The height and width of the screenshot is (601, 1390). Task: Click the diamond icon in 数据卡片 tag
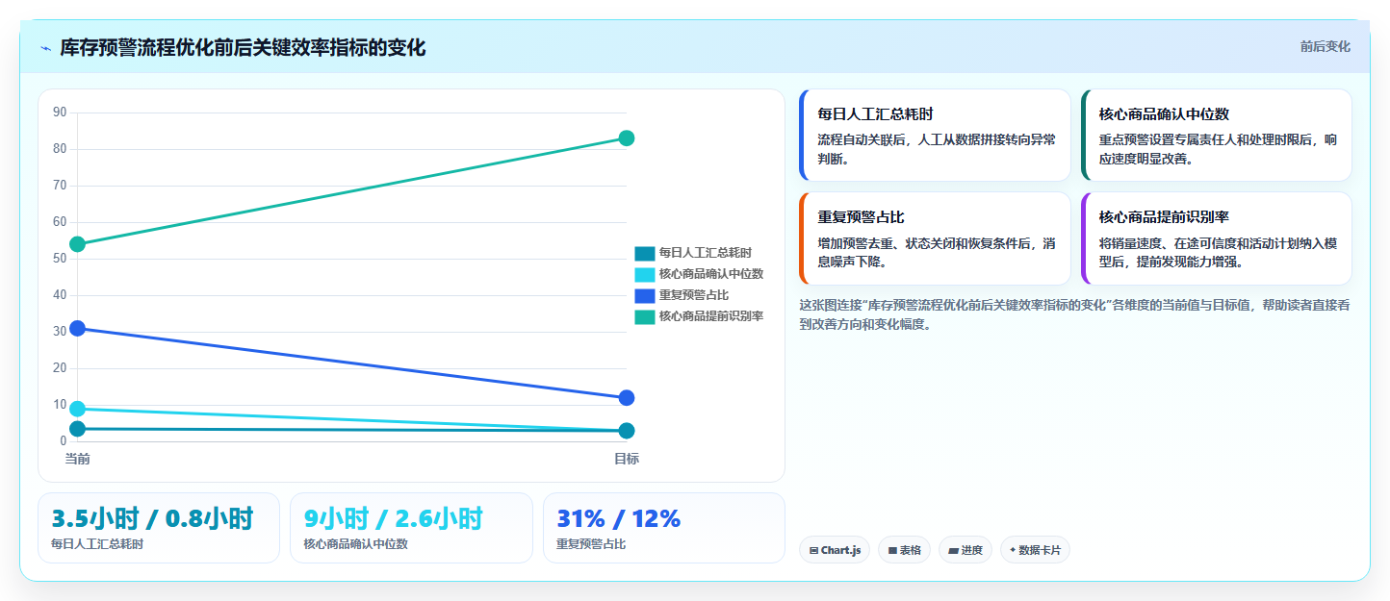click(1013, 550)
